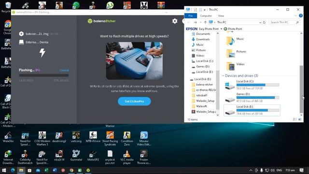The image size is (309, 174).
Task: Open Microsoft Edge from the taskbar
Action: [x=13, y=170]
